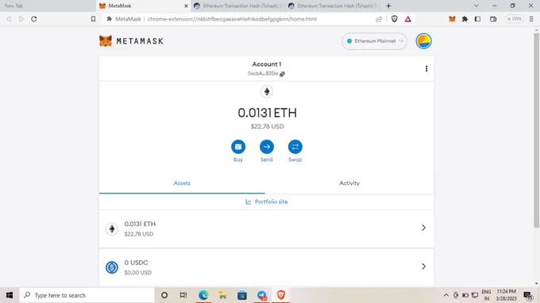Image resolution: width=540 pixels, height=303 pixels.
Task: Go forward in browser
Action: pyautogui.click(x=21, y=19)
